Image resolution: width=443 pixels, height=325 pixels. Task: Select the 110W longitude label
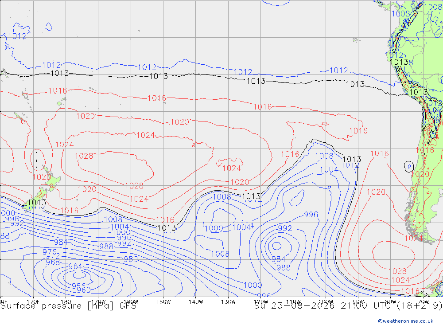pyautogui.click(x=293, y=302)
